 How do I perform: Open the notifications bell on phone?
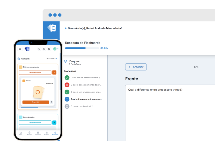coord(49,49)
